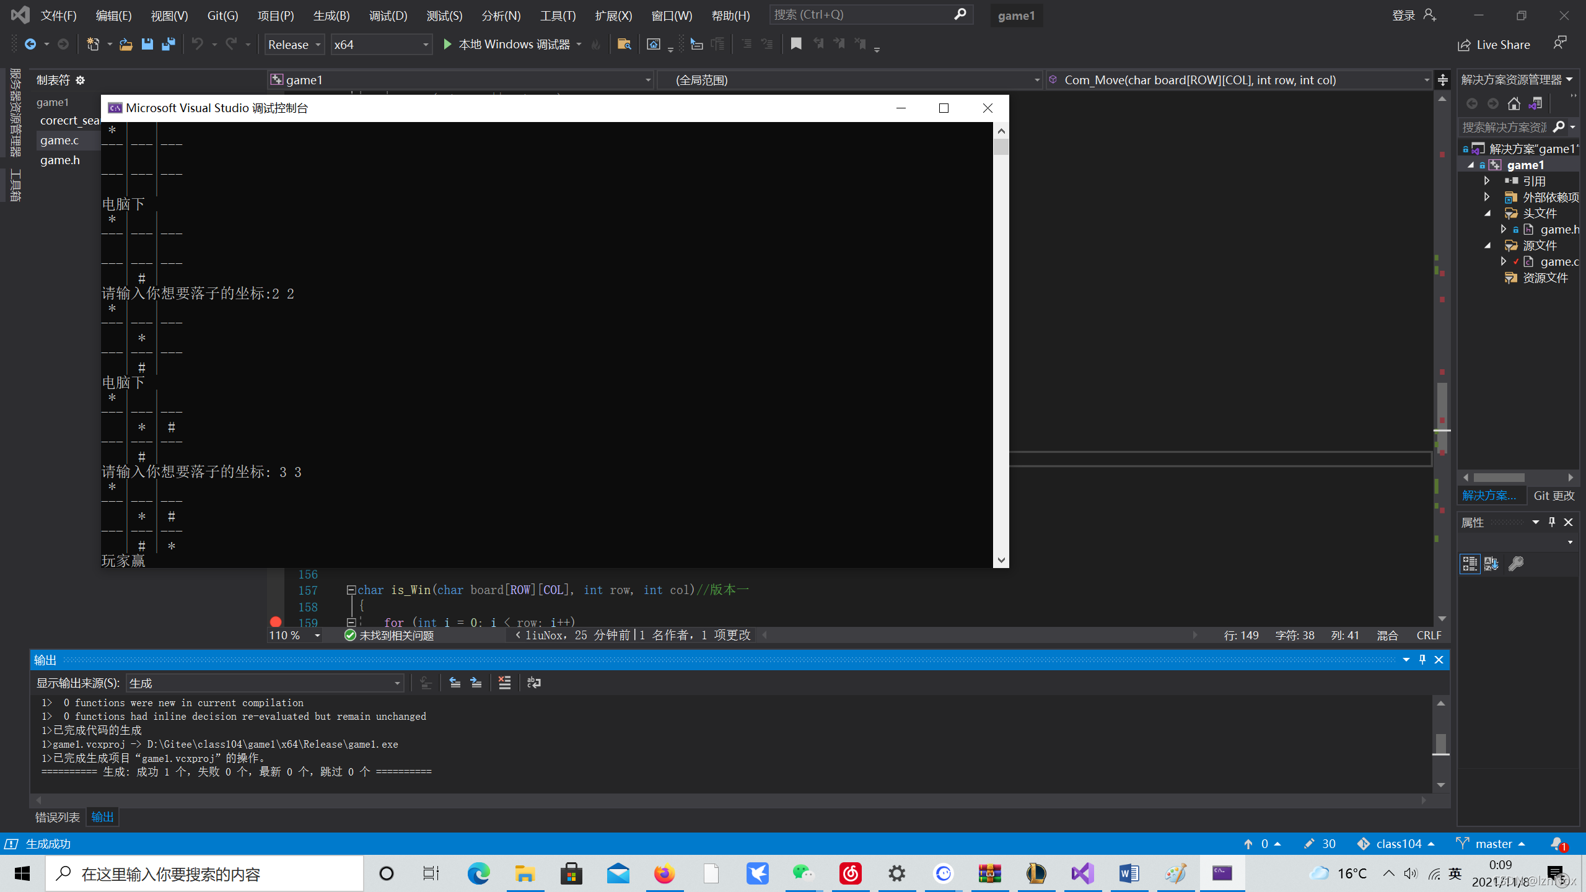1586x892 pixels.
Task: Switch to the 错误列表 tab
Action: pos(58,817)
